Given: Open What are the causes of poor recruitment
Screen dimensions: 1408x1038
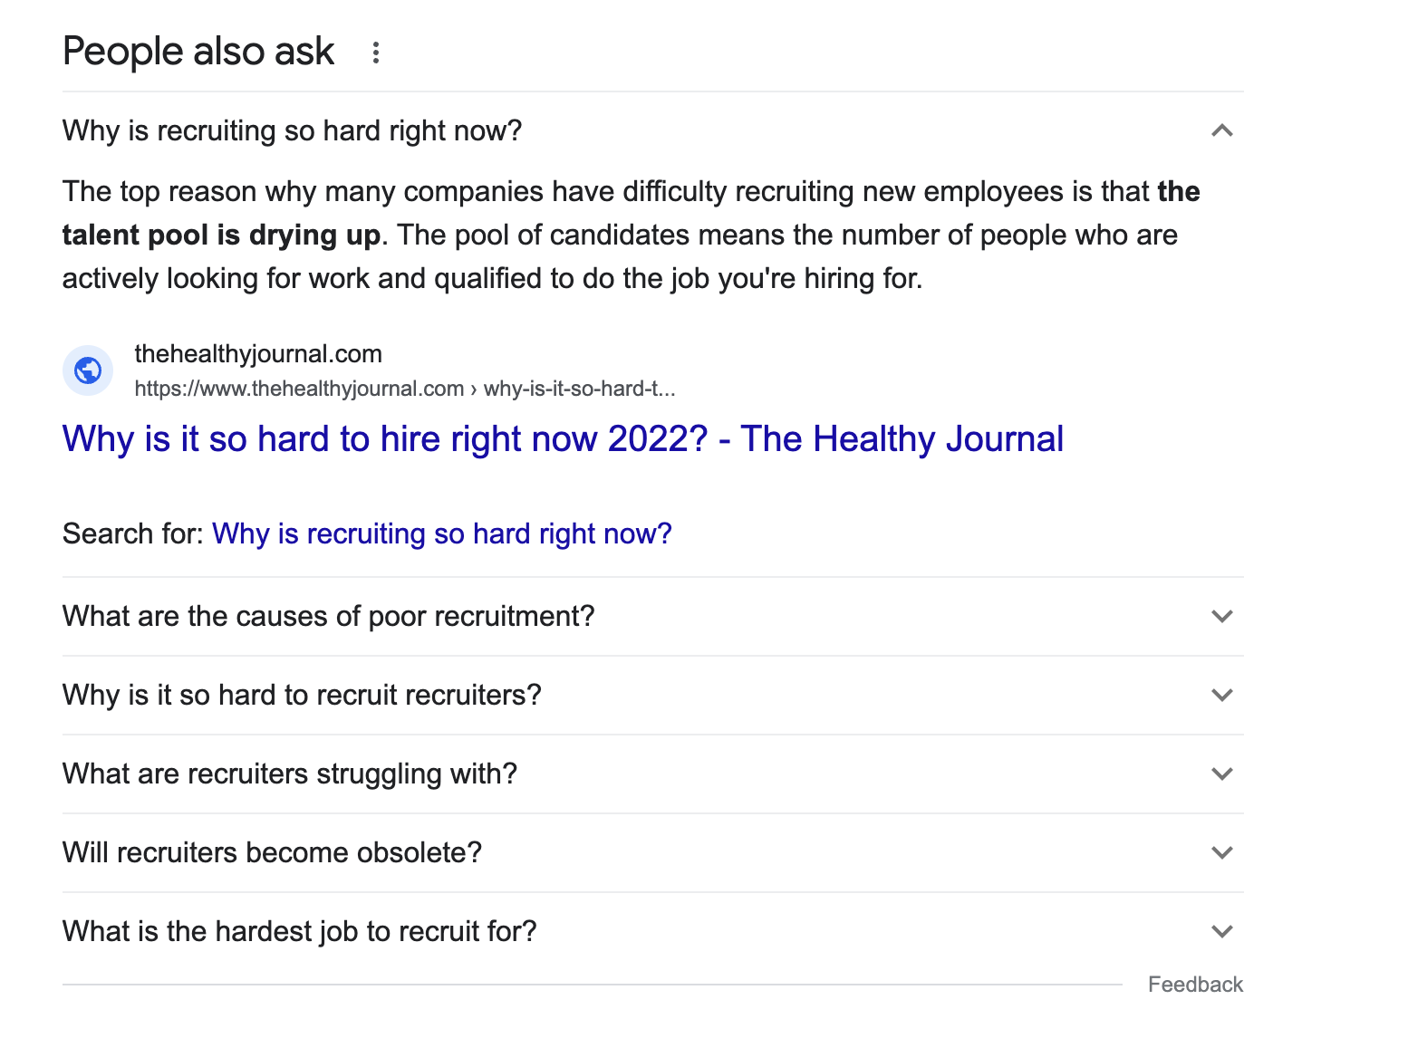Looking at the screenshot, I should (328, 616).
